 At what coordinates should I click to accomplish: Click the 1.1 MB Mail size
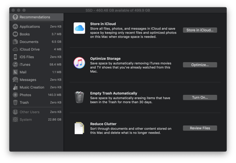pos(57,72)
